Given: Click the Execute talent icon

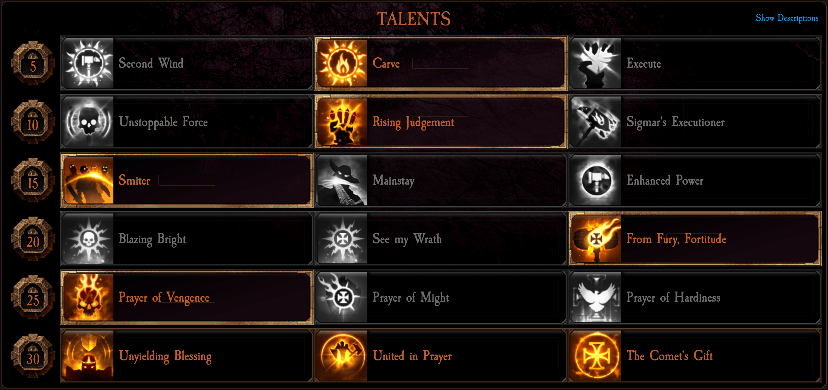Looking at the screenshot, I should click(596, 63).
